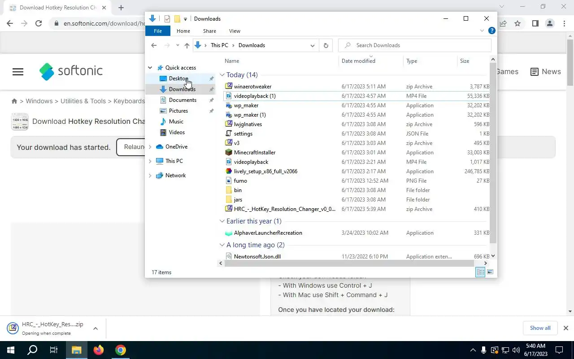
Task: Expand OneDrive tree node
Action: (150, 147)
